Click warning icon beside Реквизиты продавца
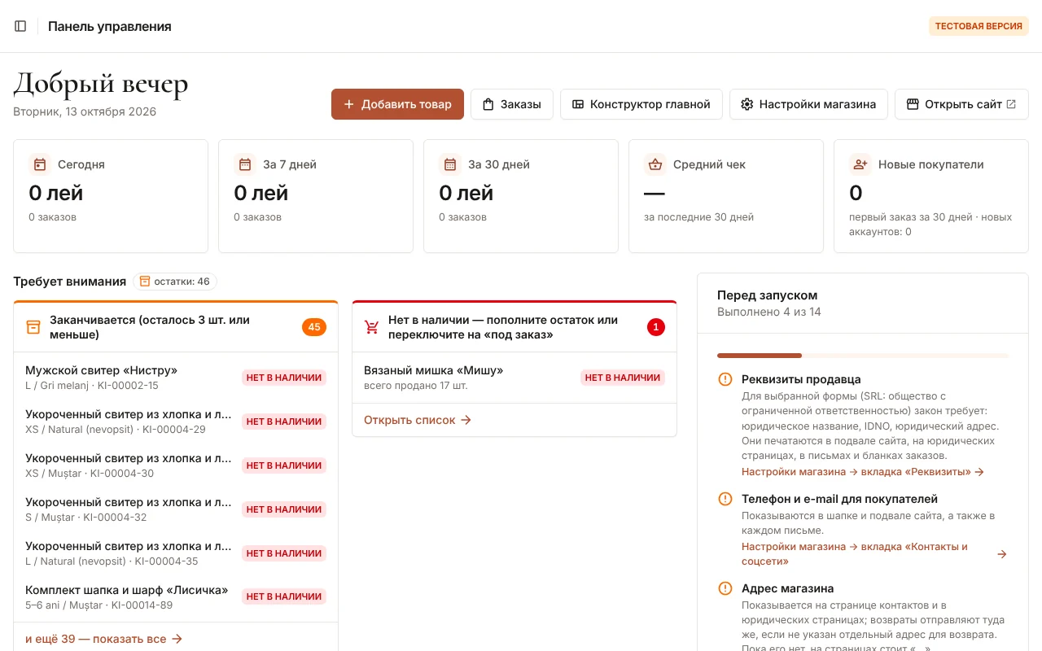This screenshot has width=1042, height=651. click(725, 379)
